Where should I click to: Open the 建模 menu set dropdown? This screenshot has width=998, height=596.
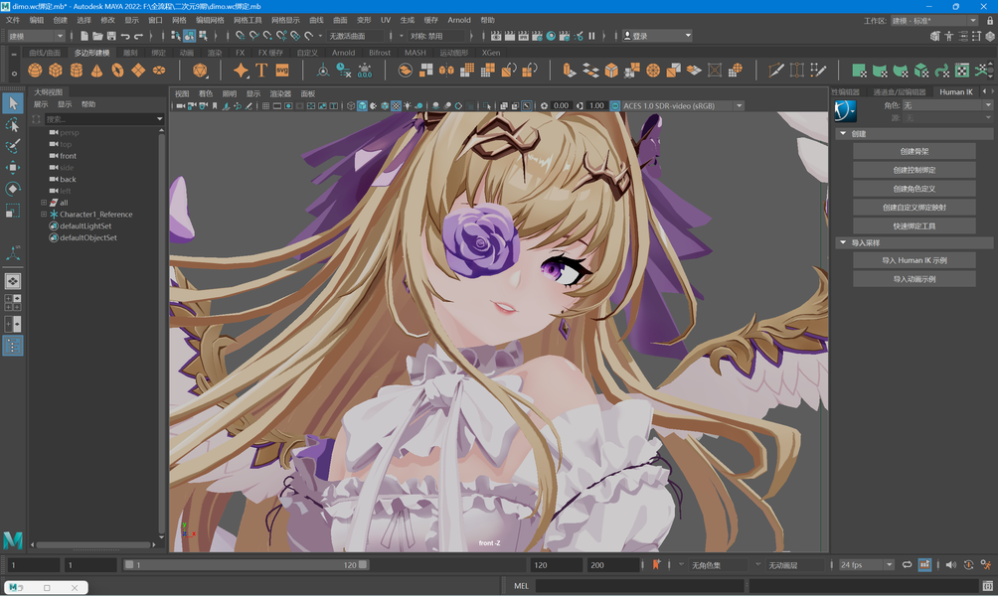pos(36,36)
